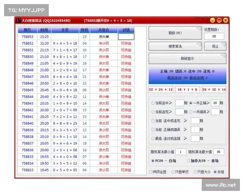This screenshot has height=195, width=244.
Task: Click period number 758847
Action: tap(28, 77)
